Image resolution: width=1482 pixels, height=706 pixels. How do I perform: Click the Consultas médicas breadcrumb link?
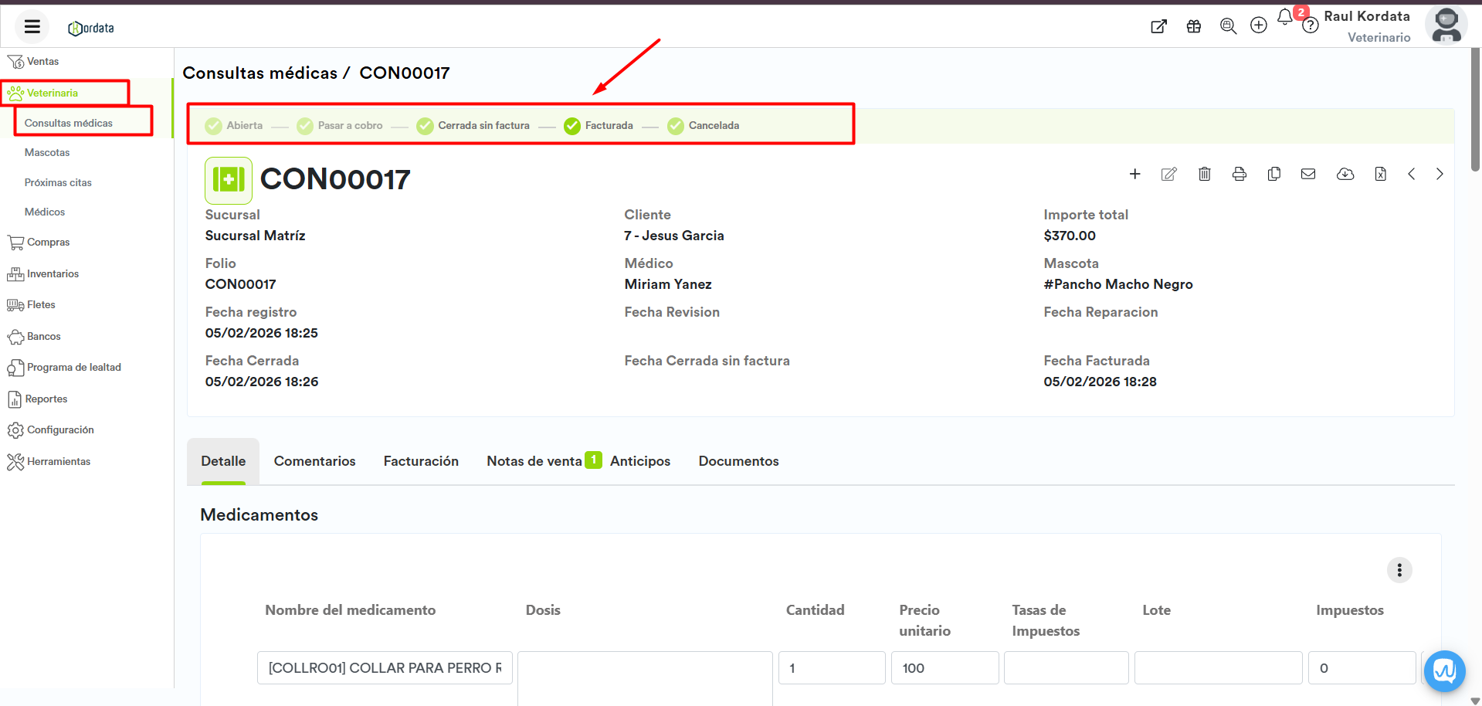tap(259, 73)
